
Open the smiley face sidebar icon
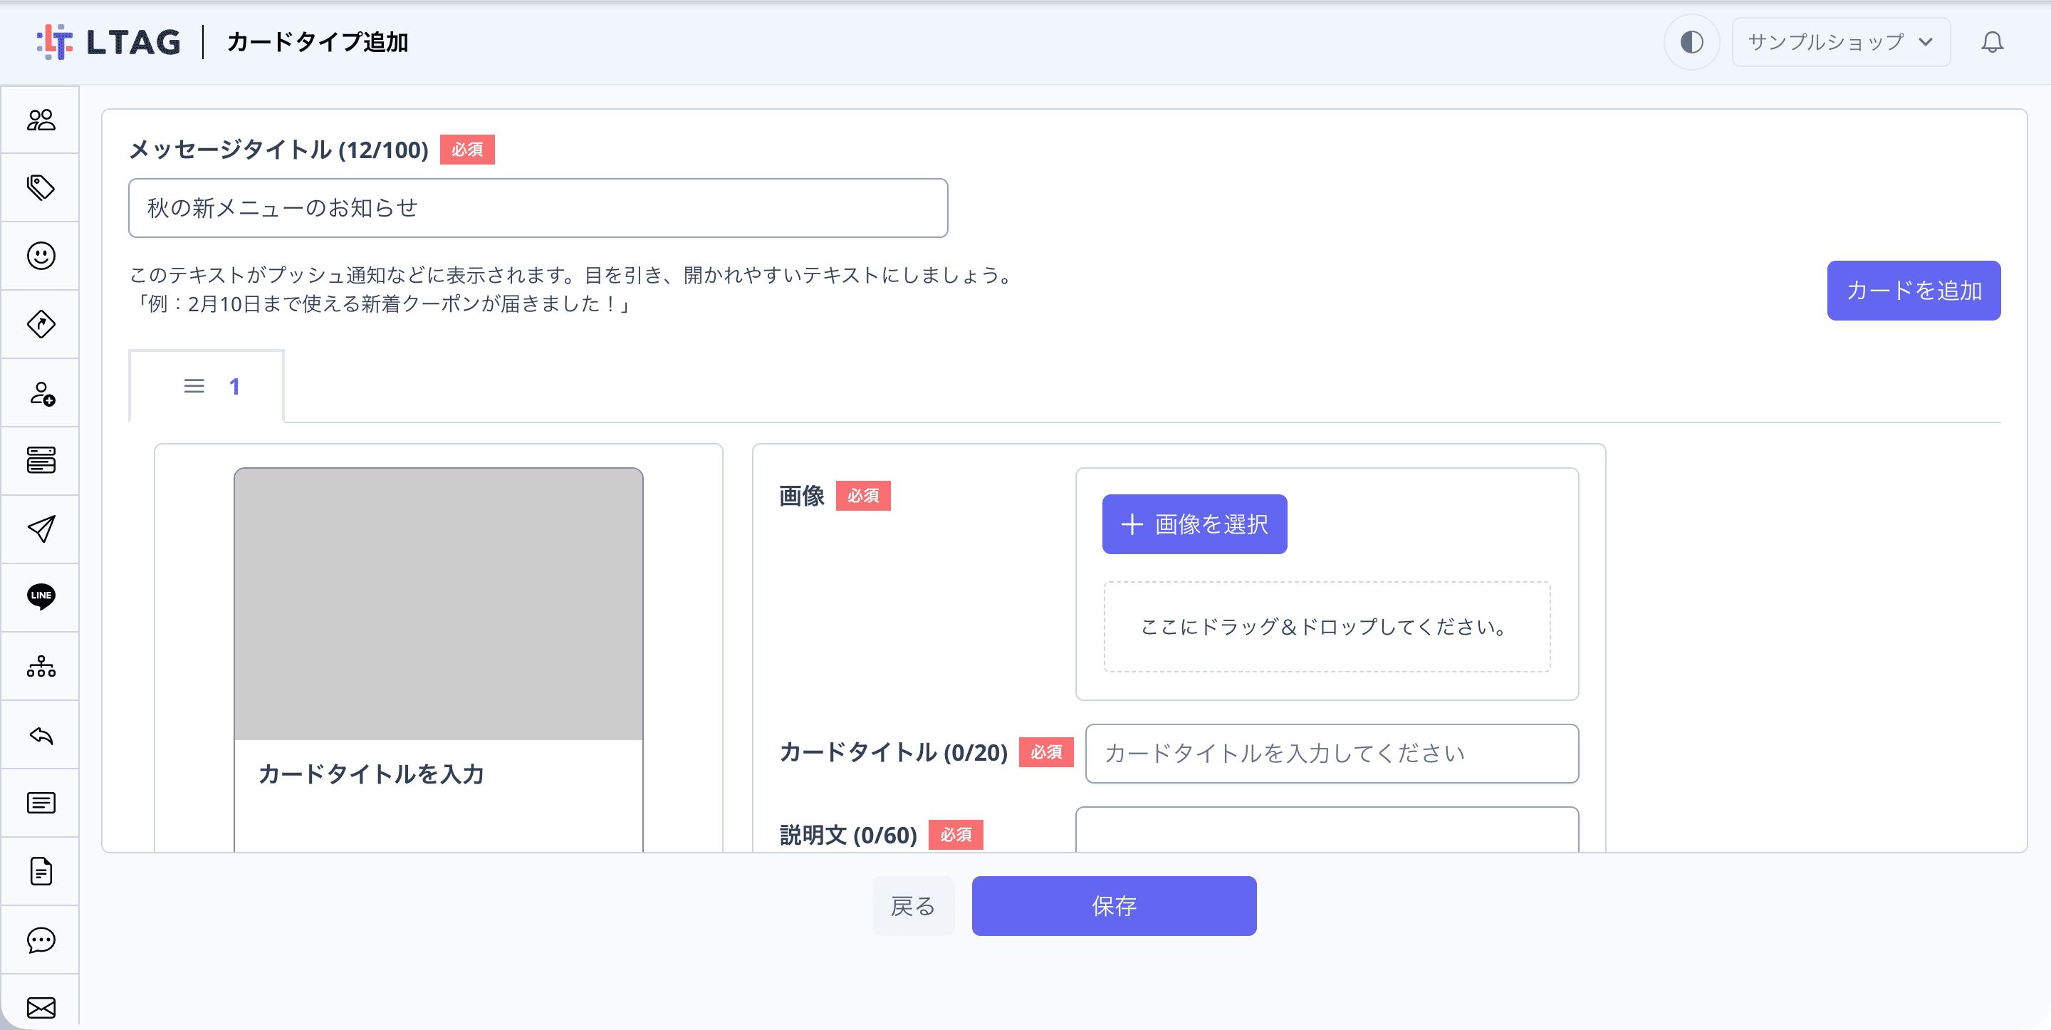coord(41,256)
